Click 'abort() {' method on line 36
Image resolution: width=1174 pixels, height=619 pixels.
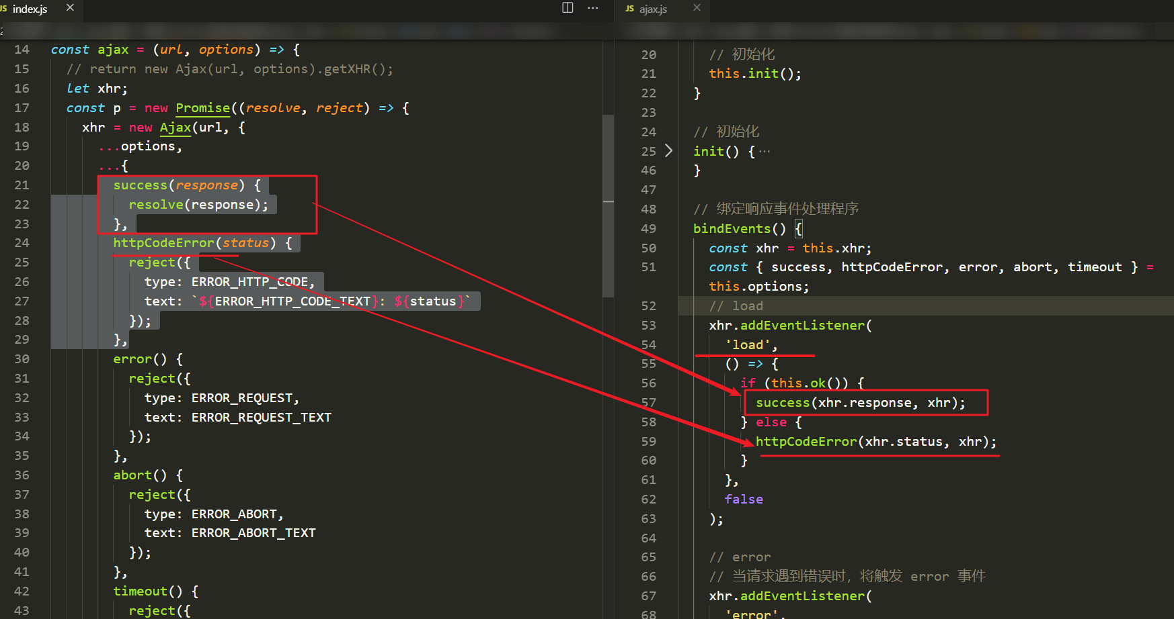click(x=148, y=475)
